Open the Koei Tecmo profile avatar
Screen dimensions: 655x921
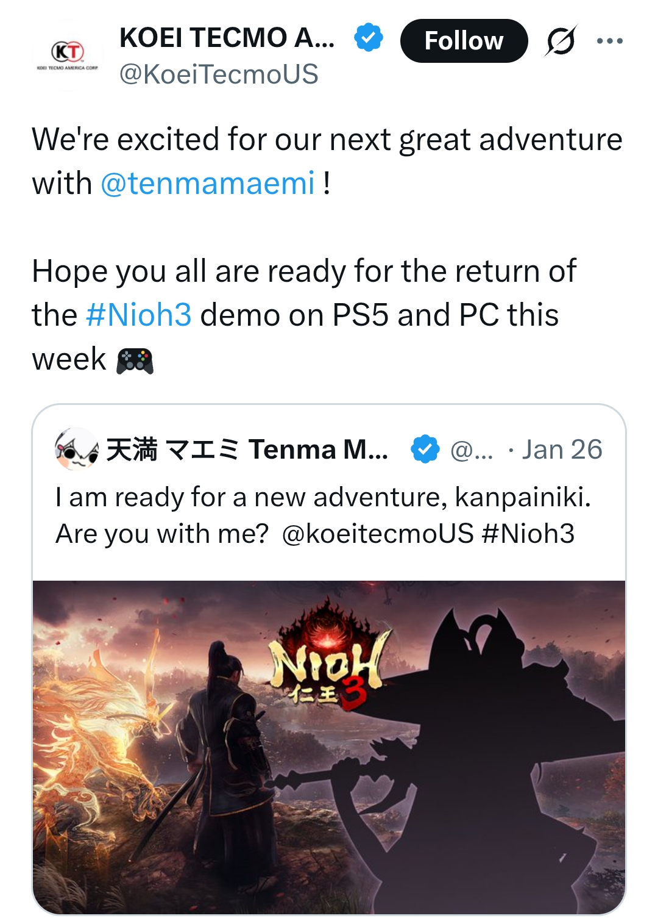pyautogui.click(x=67, y=56)
